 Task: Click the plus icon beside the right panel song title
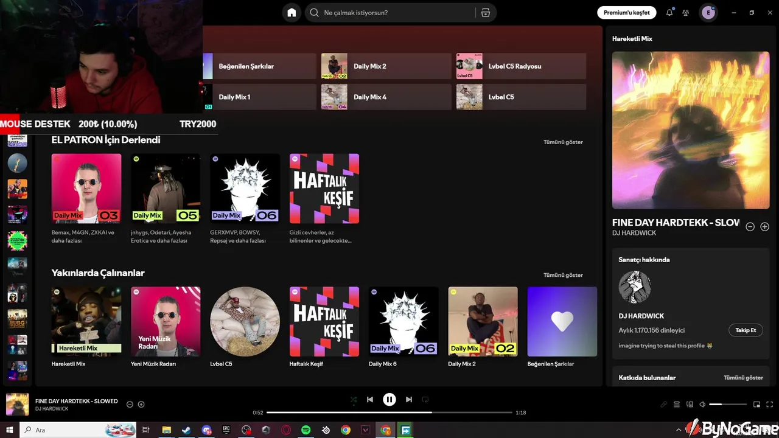point(765,226)
